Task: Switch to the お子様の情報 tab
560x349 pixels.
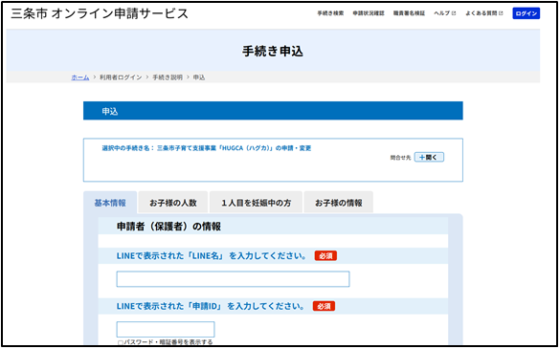Action: (338, 203)
